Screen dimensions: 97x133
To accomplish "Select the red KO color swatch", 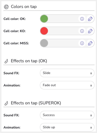I will click(44, 31).
